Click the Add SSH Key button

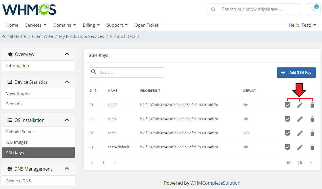click(x=296, y=73)
